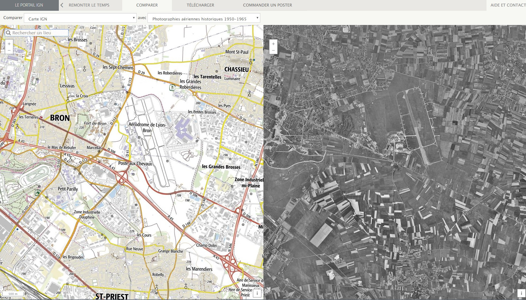This screenshot has height=300, width=526.
Task: Open info button on the Carte IGN map
Action: click(257, 293)
